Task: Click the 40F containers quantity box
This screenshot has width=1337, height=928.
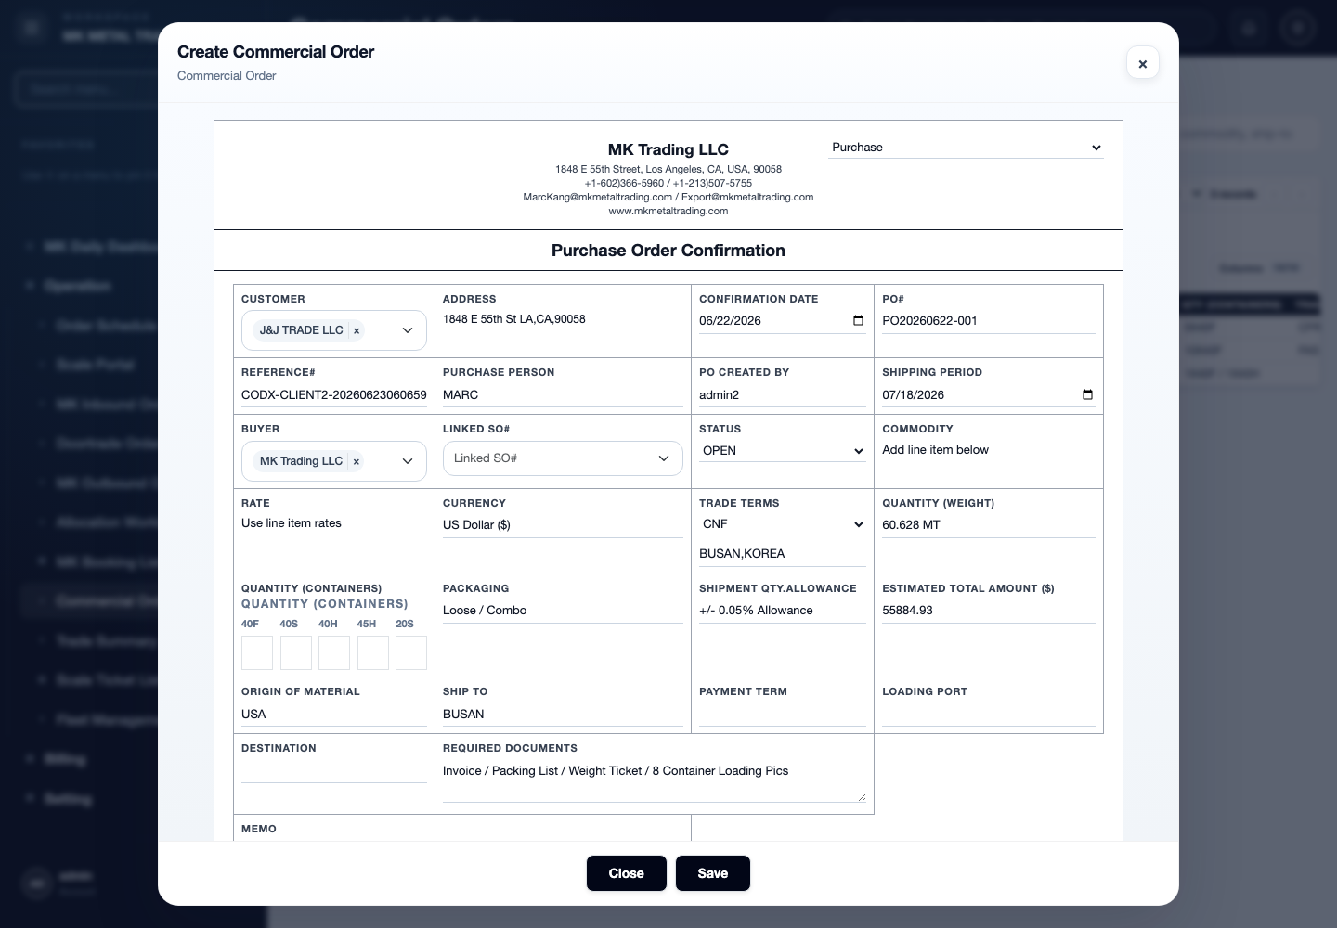Action: tap(257, 653)
